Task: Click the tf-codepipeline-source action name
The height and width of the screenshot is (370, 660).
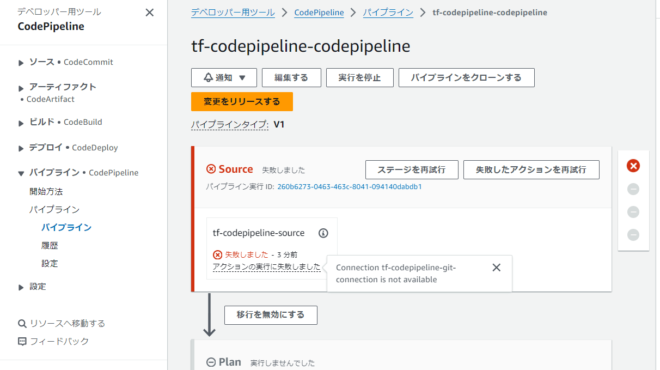Action: click(259, 233)
